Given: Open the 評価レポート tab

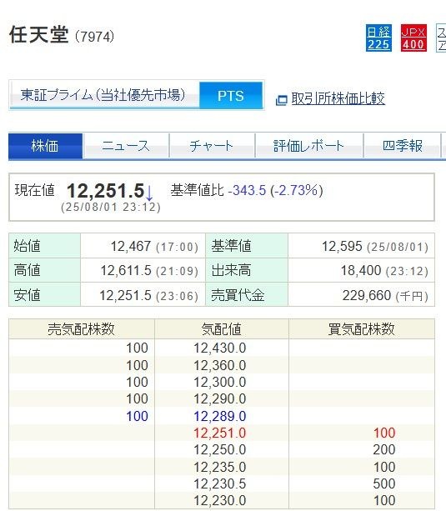Looking at the screenshot, I should click(x=308, y=146).
